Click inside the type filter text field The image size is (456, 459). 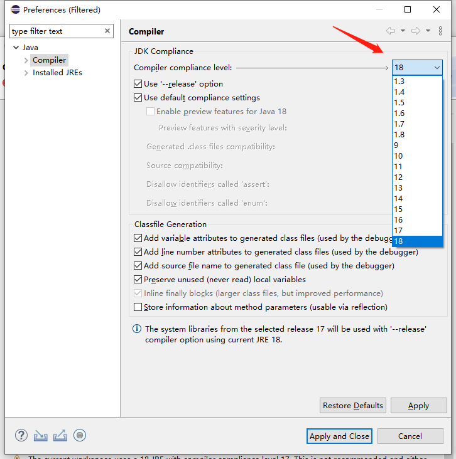[x=55, y=31]
